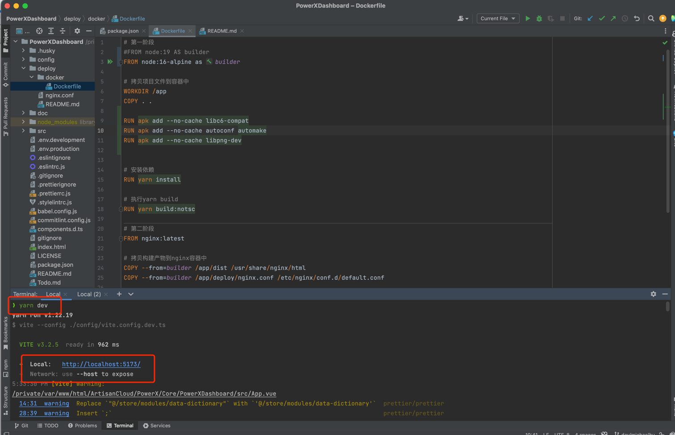Open the npm tool window

point(5,368)
